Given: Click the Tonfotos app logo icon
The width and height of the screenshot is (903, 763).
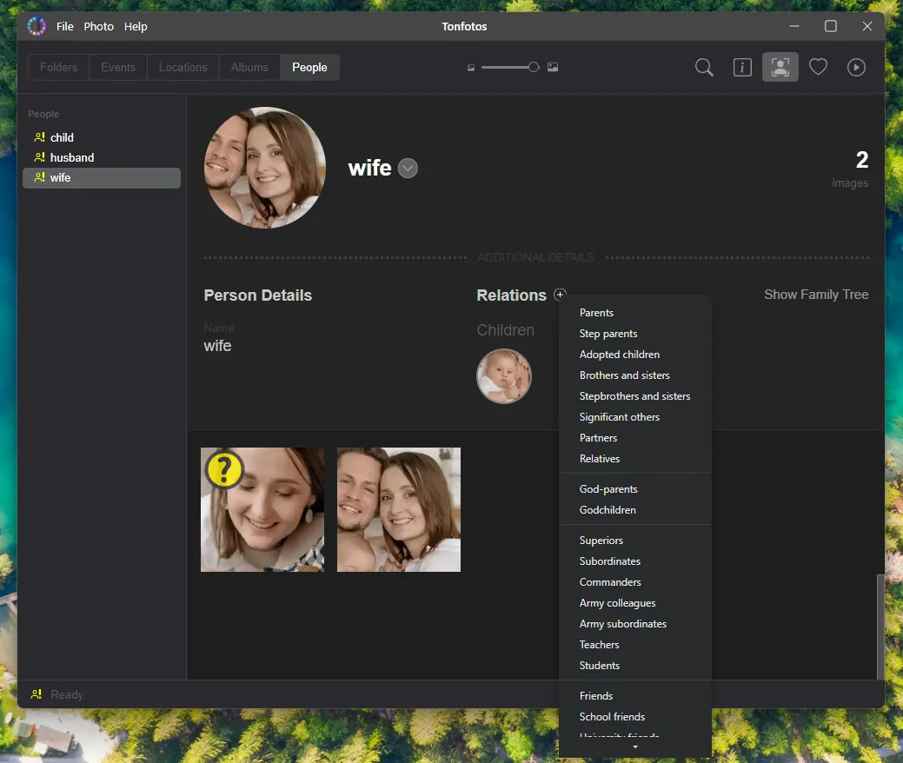Looking at the screenshot, I should (37, 26).
